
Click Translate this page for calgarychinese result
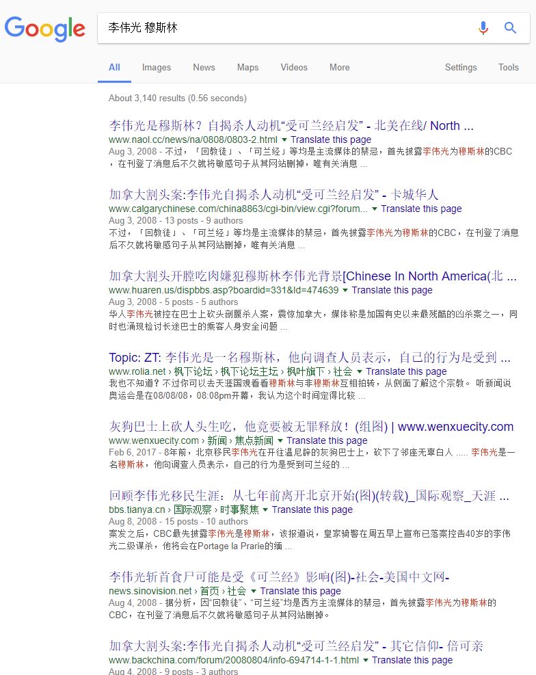(421, 209)
